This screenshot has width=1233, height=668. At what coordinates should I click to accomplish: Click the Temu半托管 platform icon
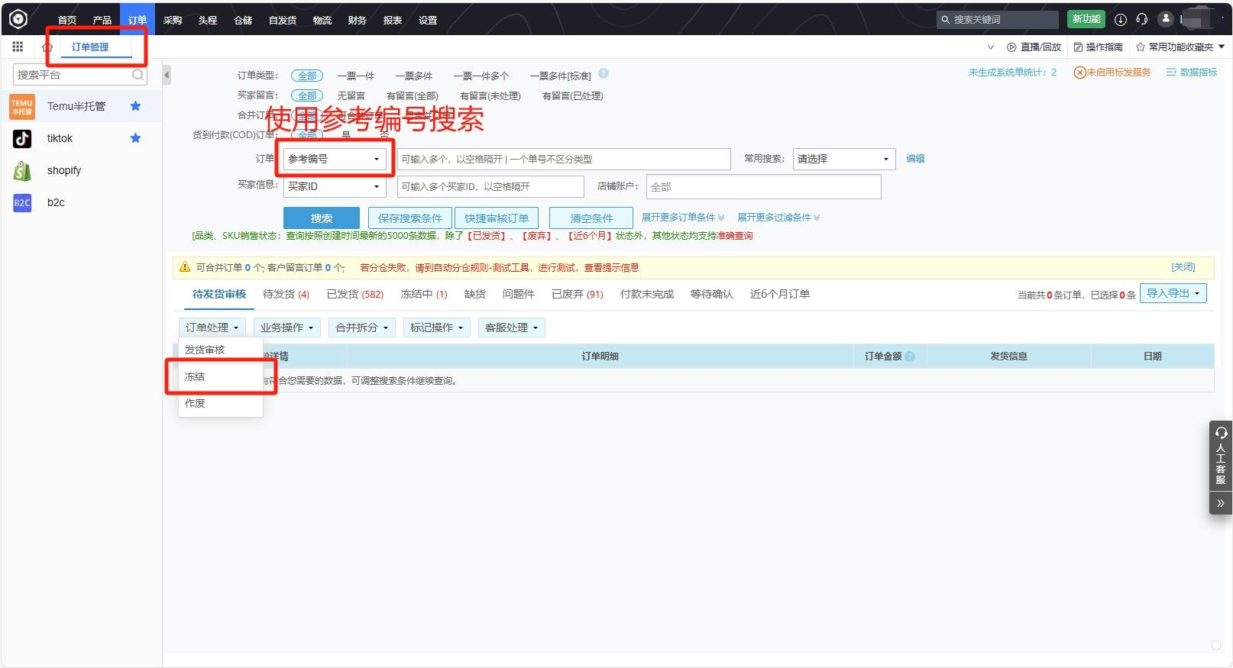(x=22, y=107)
